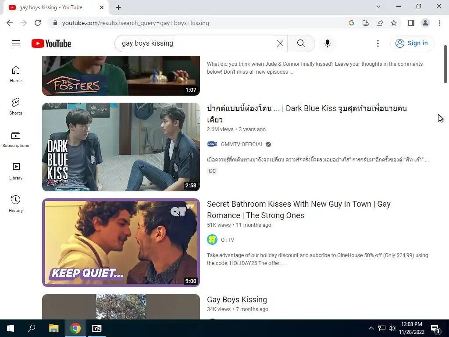Open the notification center
Screen dimensions: 449x337
point(435,329)
